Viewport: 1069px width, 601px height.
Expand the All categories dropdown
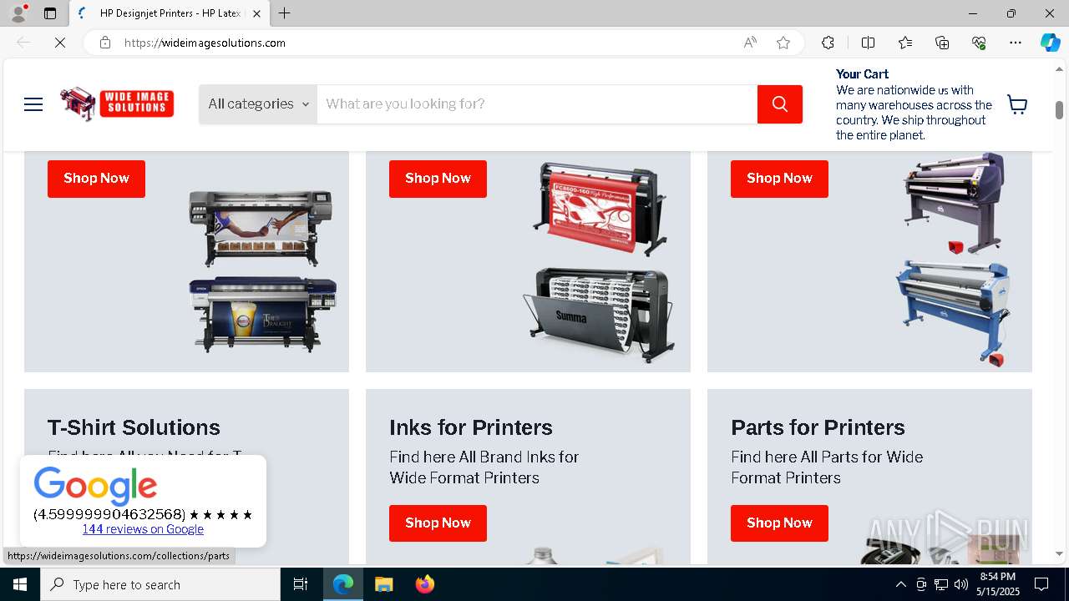click(258, 104)
